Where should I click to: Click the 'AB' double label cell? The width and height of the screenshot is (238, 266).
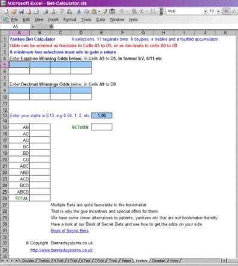click(19, 127)
